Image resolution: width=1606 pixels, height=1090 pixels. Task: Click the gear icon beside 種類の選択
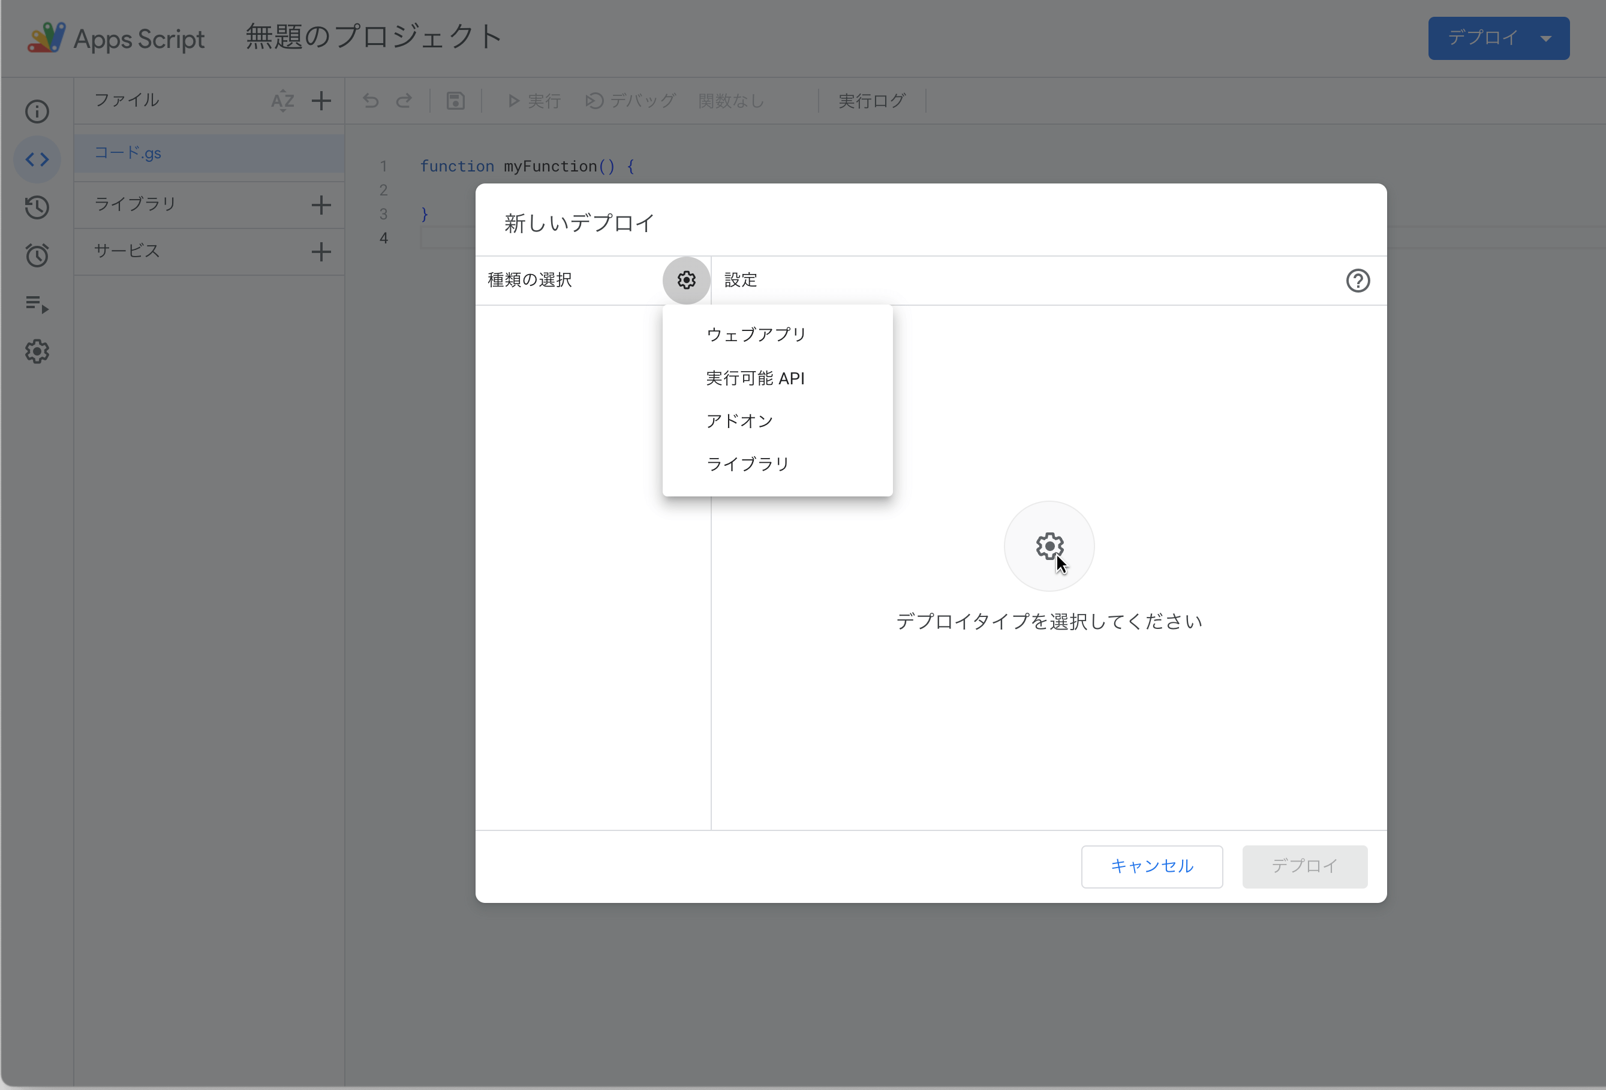coord(685,280)
